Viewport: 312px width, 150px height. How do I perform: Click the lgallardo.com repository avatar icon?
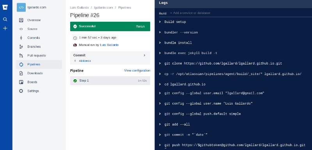(x=21, y=7)
